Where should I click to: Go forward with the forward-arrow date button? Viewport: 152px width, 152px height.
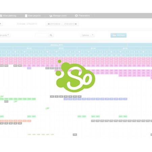click(71, 24)
